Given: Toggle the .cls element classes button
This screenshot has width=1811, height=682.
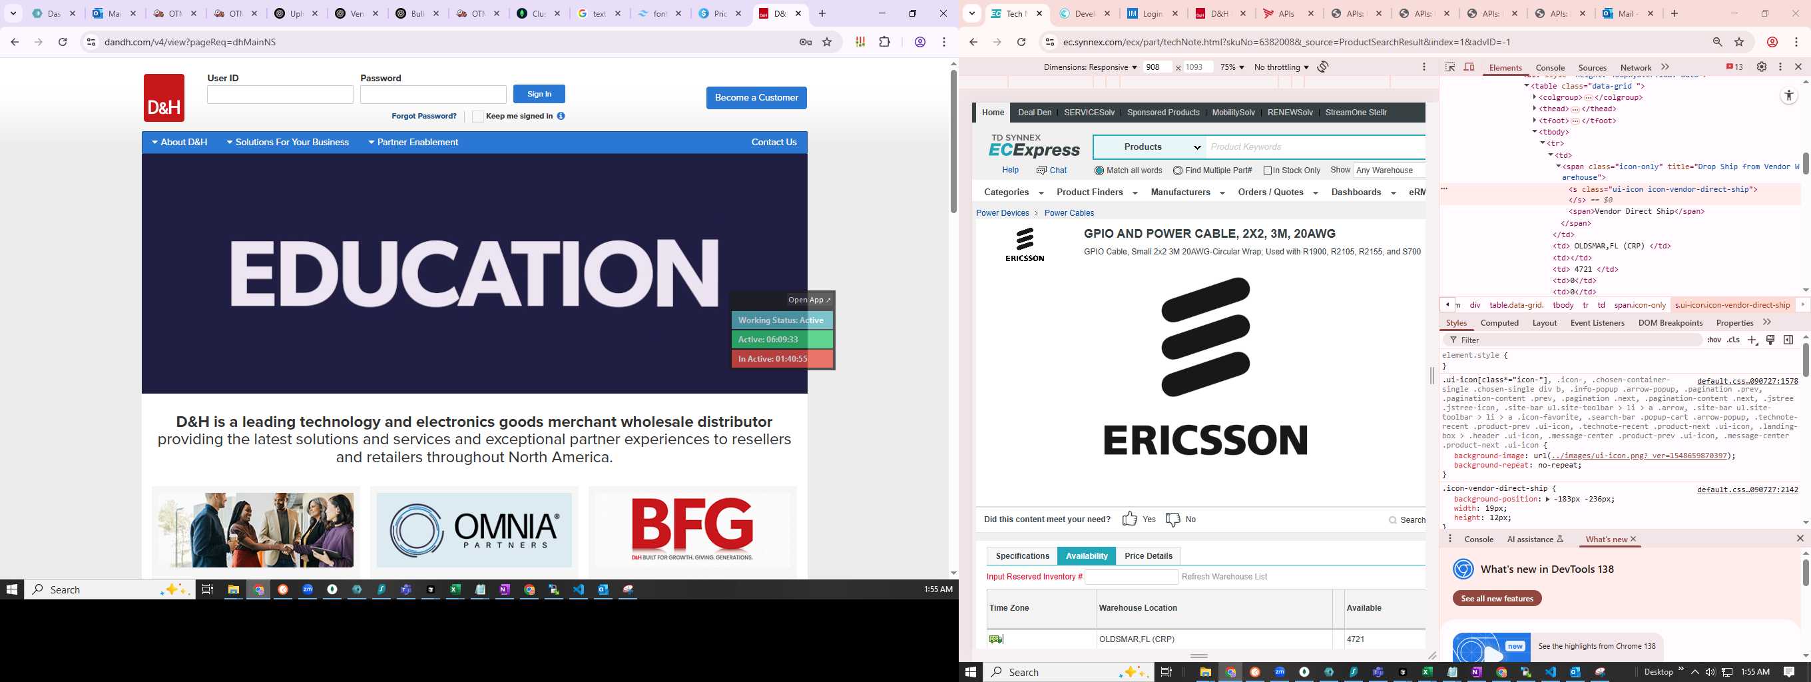Looking at the screenshot, I should (x=1734, y=340).
